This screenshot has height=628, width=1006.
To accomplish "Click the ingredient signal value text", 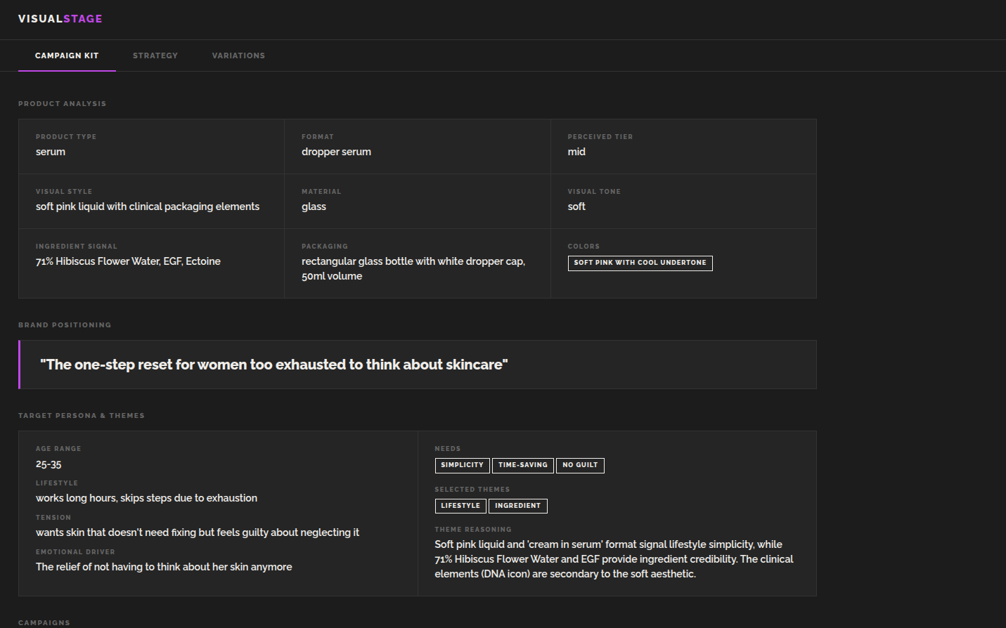I will pos(128,261).
